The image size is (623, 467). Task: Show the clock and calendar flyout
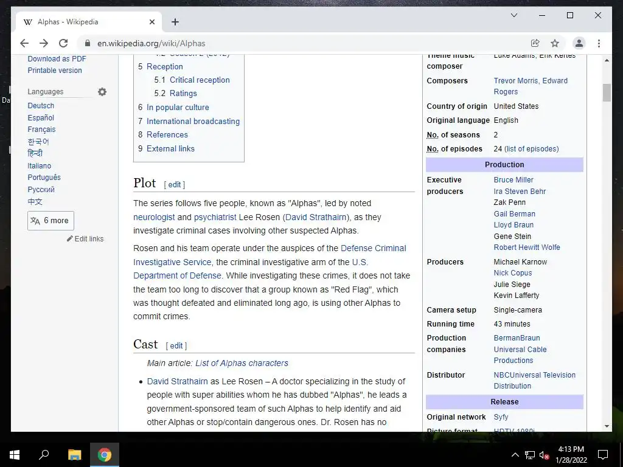click(x=571, y=455)
